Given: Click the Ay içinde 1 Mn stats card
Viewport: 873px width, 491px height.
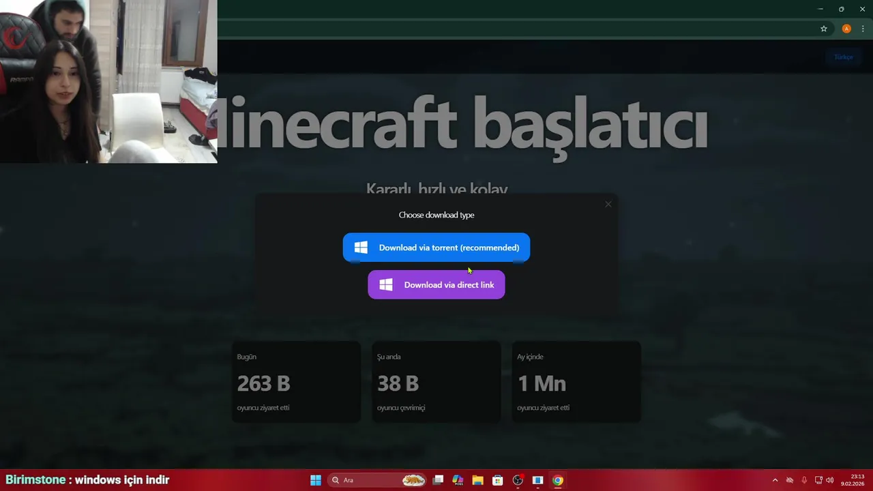Looking at the screenshot, I should (576, 382).
